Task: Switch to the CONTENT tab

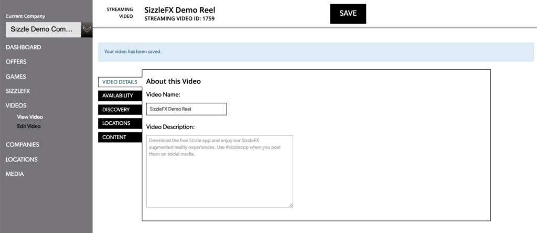Action: (120, 137)
